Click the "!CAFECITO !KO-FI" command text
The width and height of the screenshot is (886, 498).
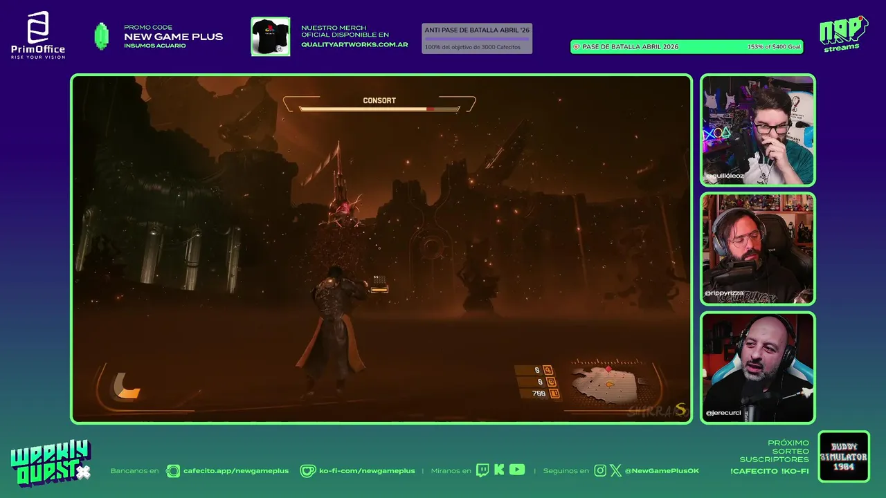coord(770,471)
